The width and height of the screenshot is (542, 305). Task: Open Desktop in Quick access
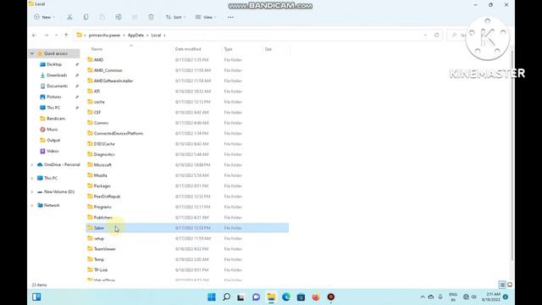click(x=54, y=64)
